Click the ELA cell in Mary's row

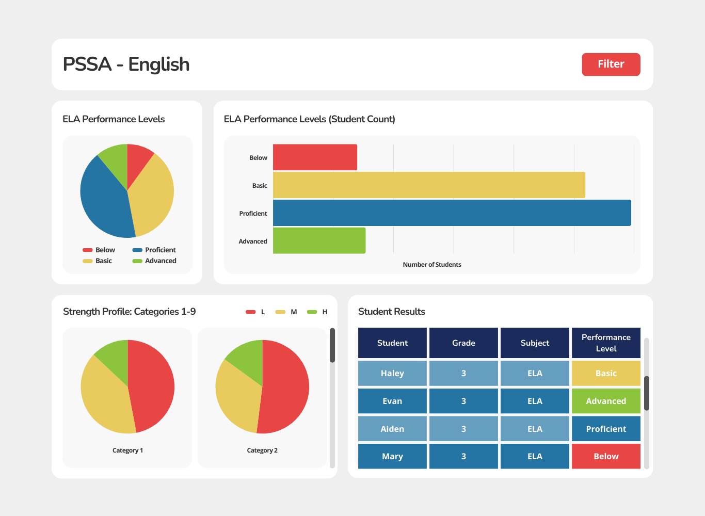click(x=535, y=456)
